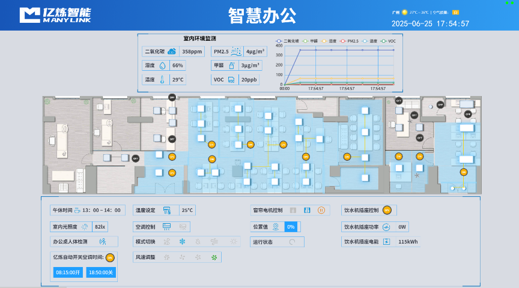Toggle 甲醛 series in chart legend

(310, 41)
